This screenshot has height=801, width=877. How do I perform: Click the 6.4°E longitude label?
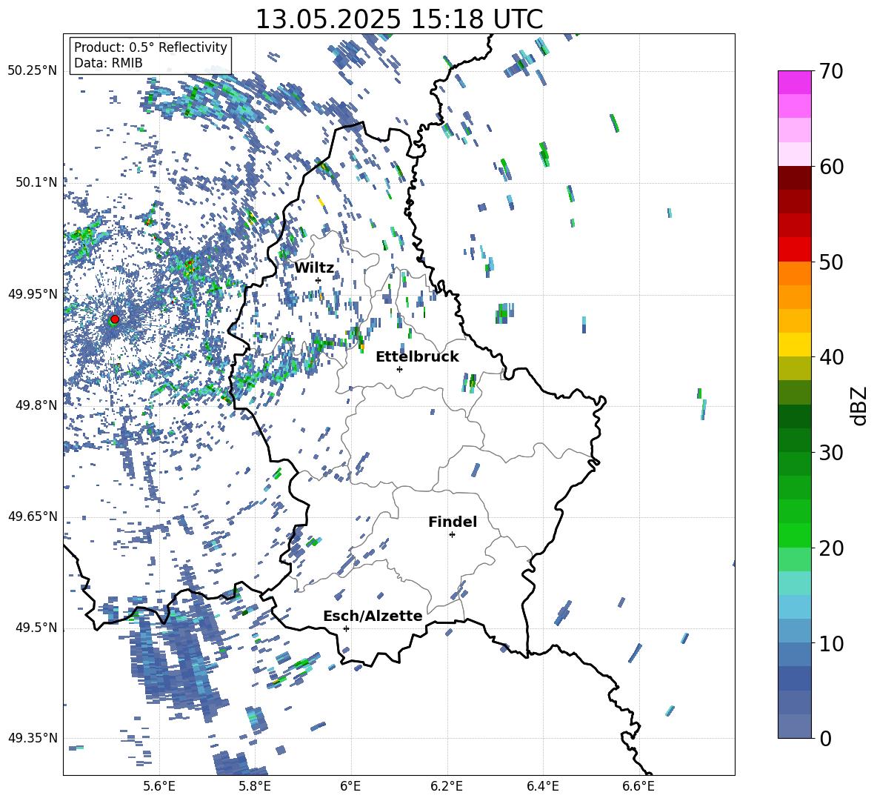[542, 787]
